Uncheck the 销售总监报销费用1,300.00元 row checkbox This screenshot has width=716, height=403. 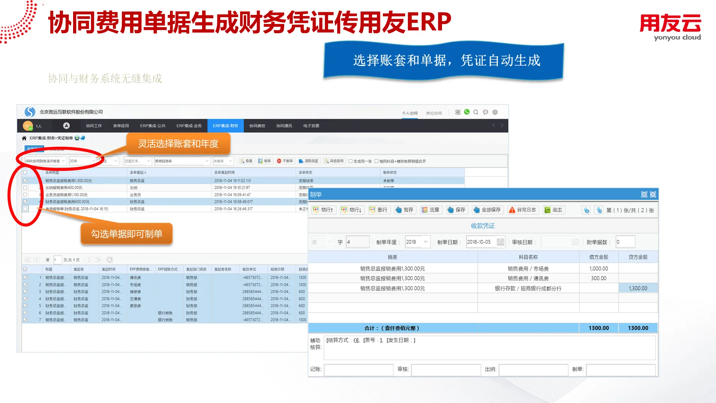pyautogui.click(x=25, y=181)
